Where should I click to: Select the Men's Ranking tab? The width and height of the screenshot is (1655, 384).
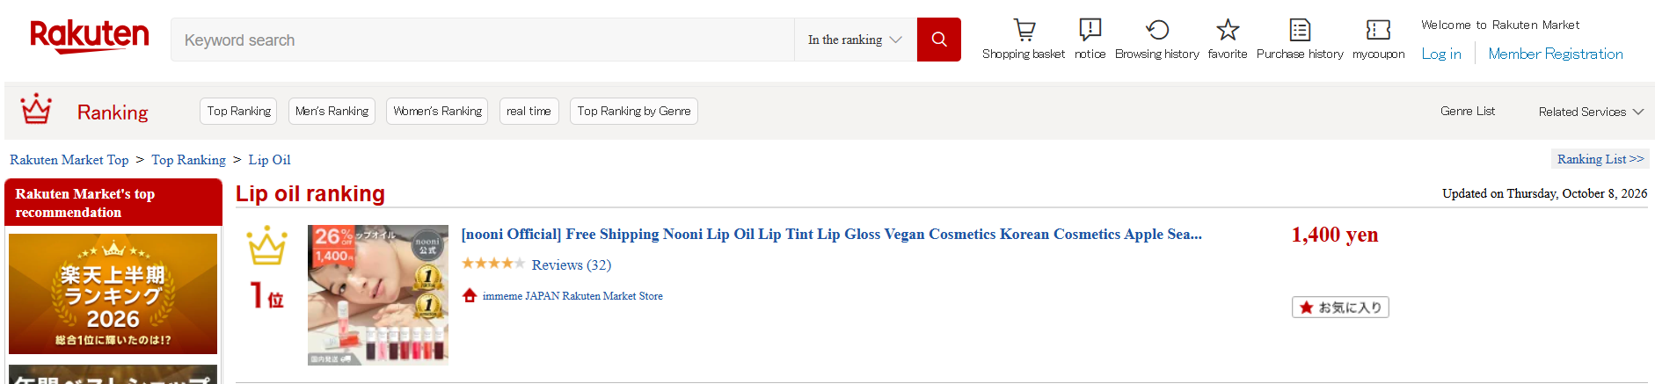point(332,111)
